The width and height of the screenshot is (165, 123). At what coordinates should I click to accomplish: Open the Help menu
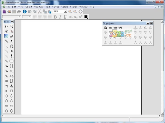pos(92,7)
